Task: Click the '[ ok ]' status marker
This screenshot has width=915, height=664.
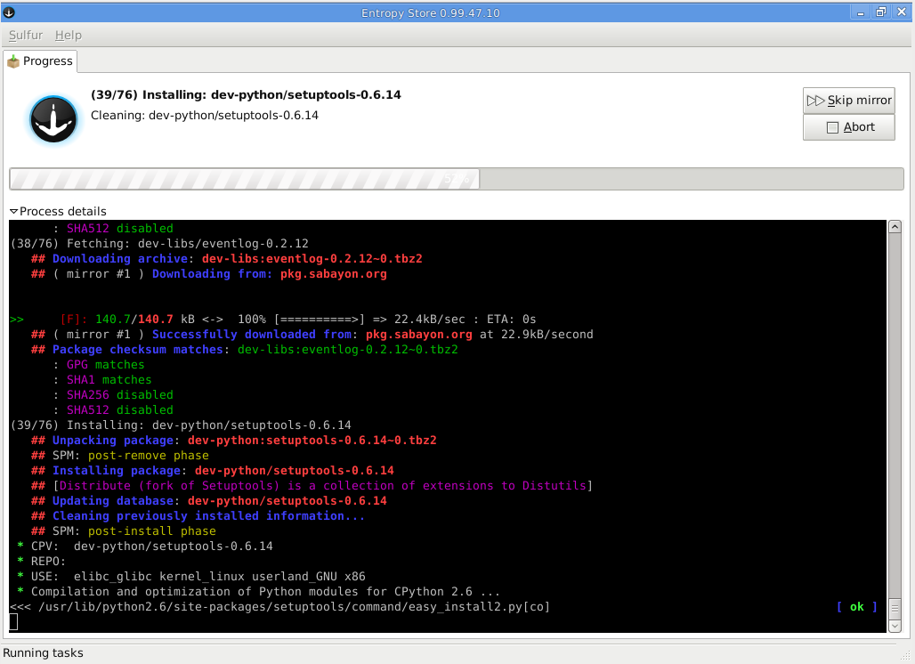Action: pyautogui.click(x=856, y=607)
